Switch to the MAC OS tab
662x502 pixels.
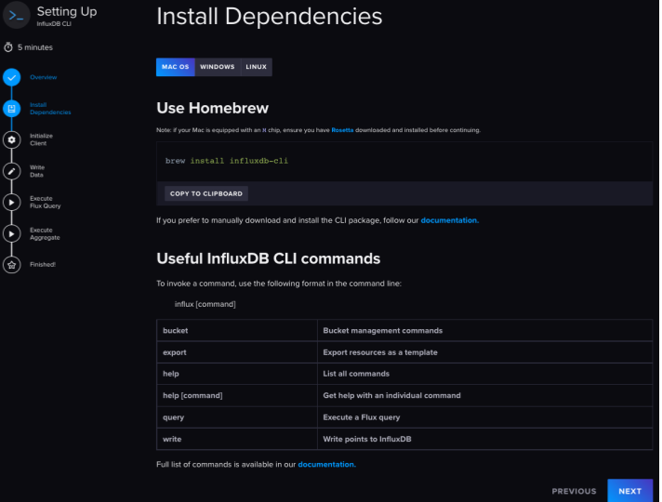click(x=175, y=67)
